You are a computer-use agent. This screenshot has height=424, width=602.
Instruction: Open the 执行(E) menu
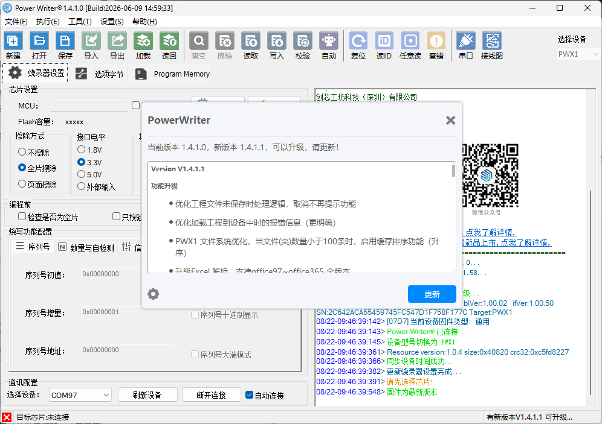(x=48, y=22)
